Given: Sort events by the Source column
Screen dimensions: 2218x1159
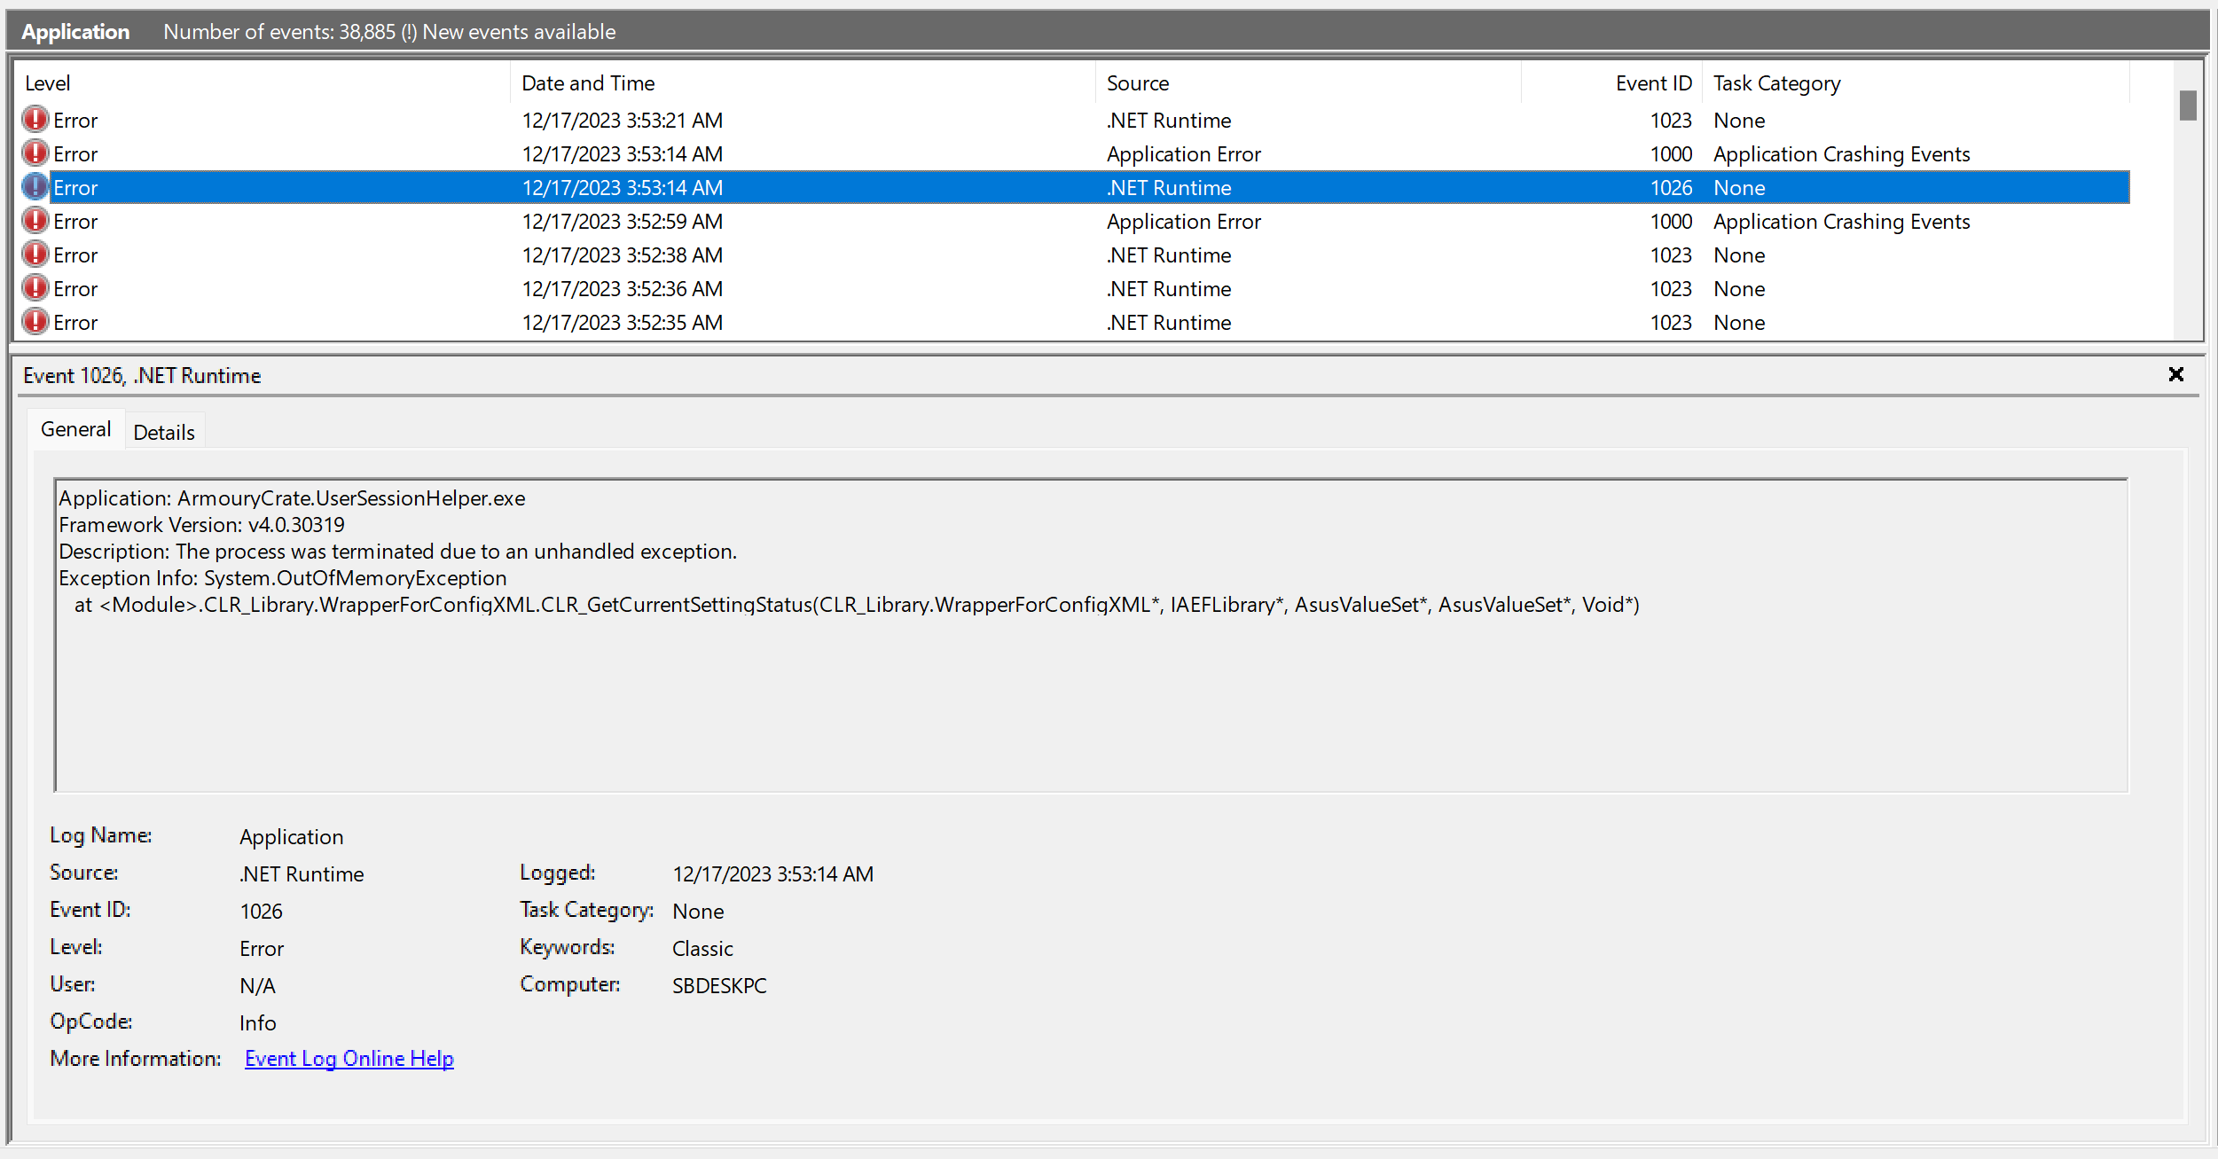Looking at the screenshot, I should tap(1137, 82).
